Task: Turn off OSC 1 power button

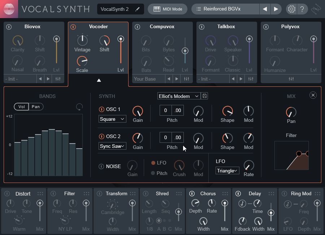Action: coord(101,109)
